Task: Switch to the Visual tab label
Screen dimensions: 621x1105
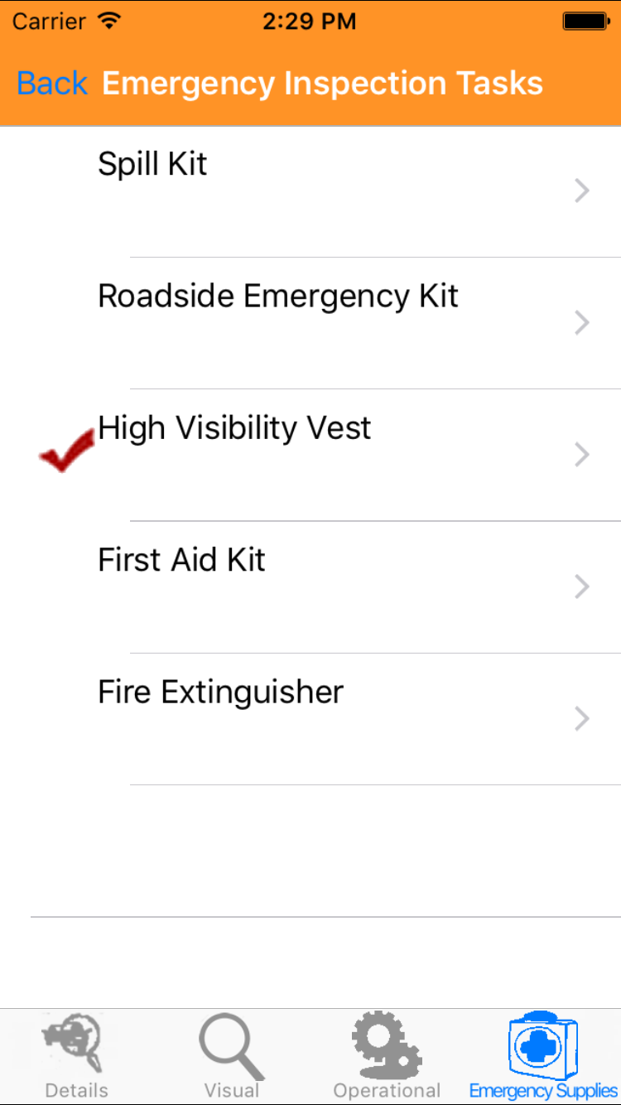Action: (x=232, y=1090)
